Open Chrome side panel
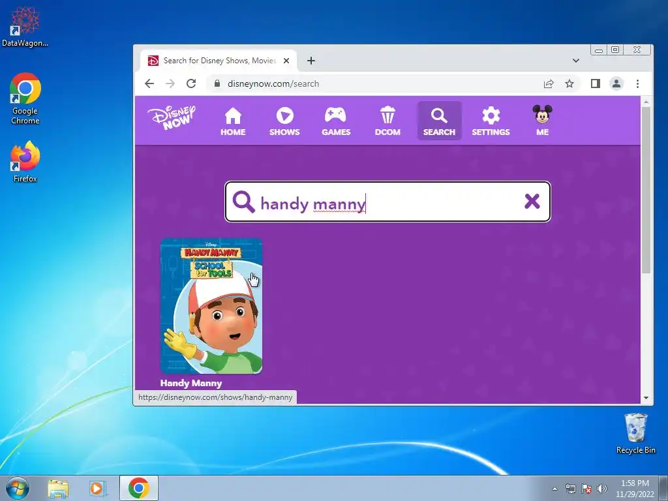 click(x=596, y=83)
